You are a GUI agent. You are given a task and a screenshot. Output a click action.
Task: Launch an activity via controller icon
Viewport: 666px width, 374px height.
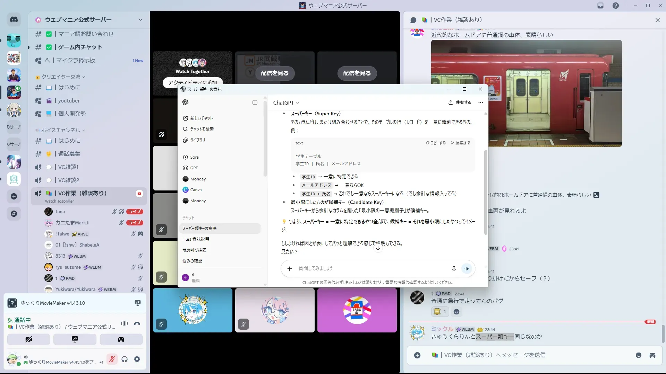pyautogui.click(x=121, y=339)
